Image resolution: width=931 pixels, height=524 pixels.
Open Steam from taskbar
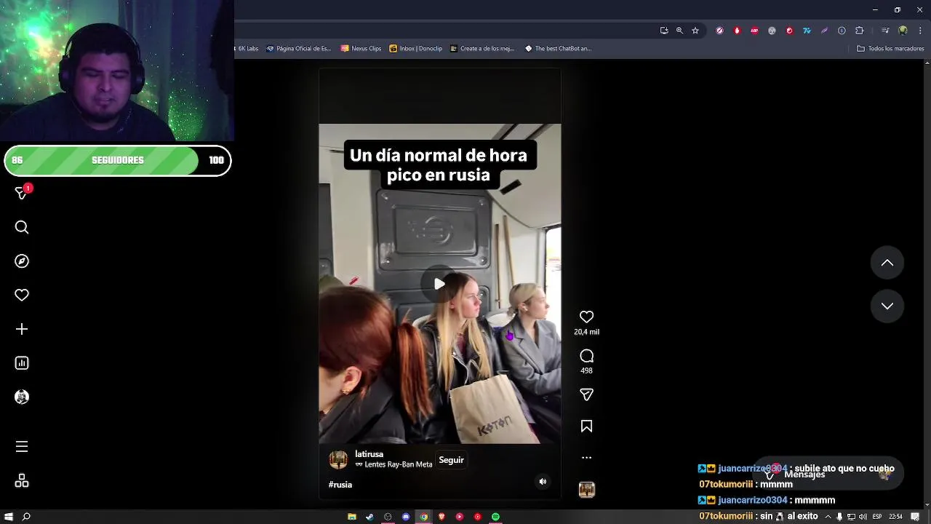(369, 517)
